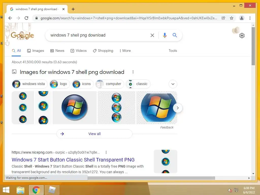
Task: Open Chrome's three-dot menu
Action: [x=250, y=18]
